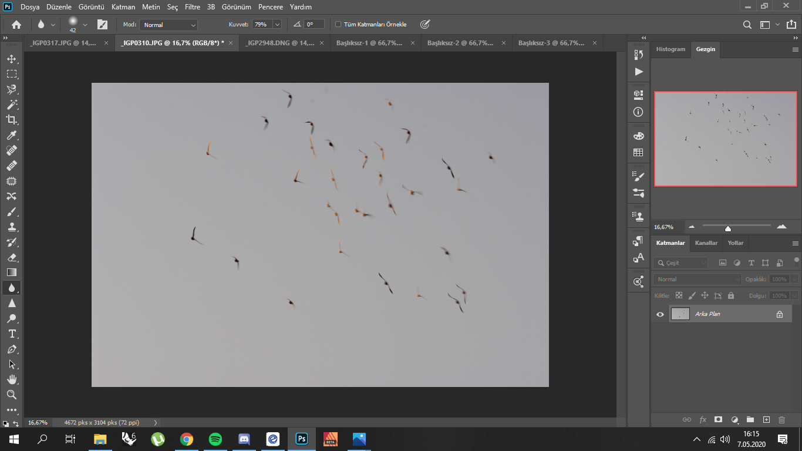
Task: Select the Move tool
Action: point(11,59)
